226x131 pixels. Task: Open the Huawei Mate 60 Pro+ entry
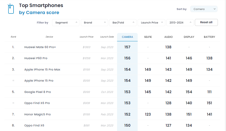pos(40,47)
